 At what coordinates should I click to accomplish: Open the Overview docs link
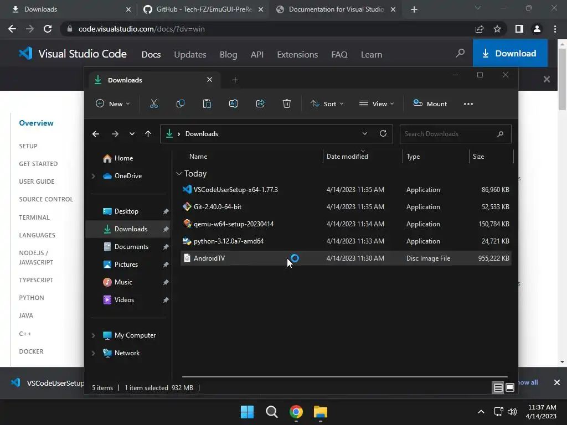pyautogui.click(x=36, y=123)
